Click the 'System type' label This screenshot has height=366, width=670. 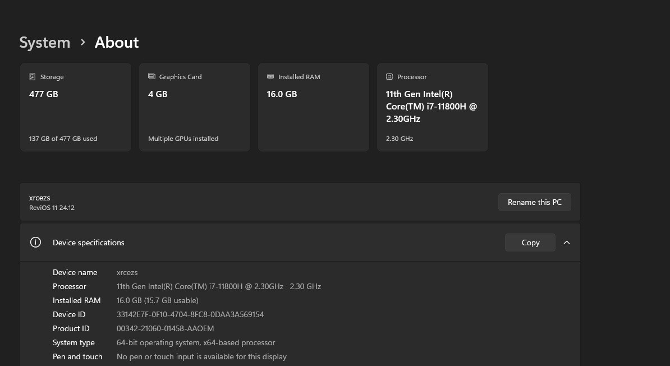tap(74, 342)
